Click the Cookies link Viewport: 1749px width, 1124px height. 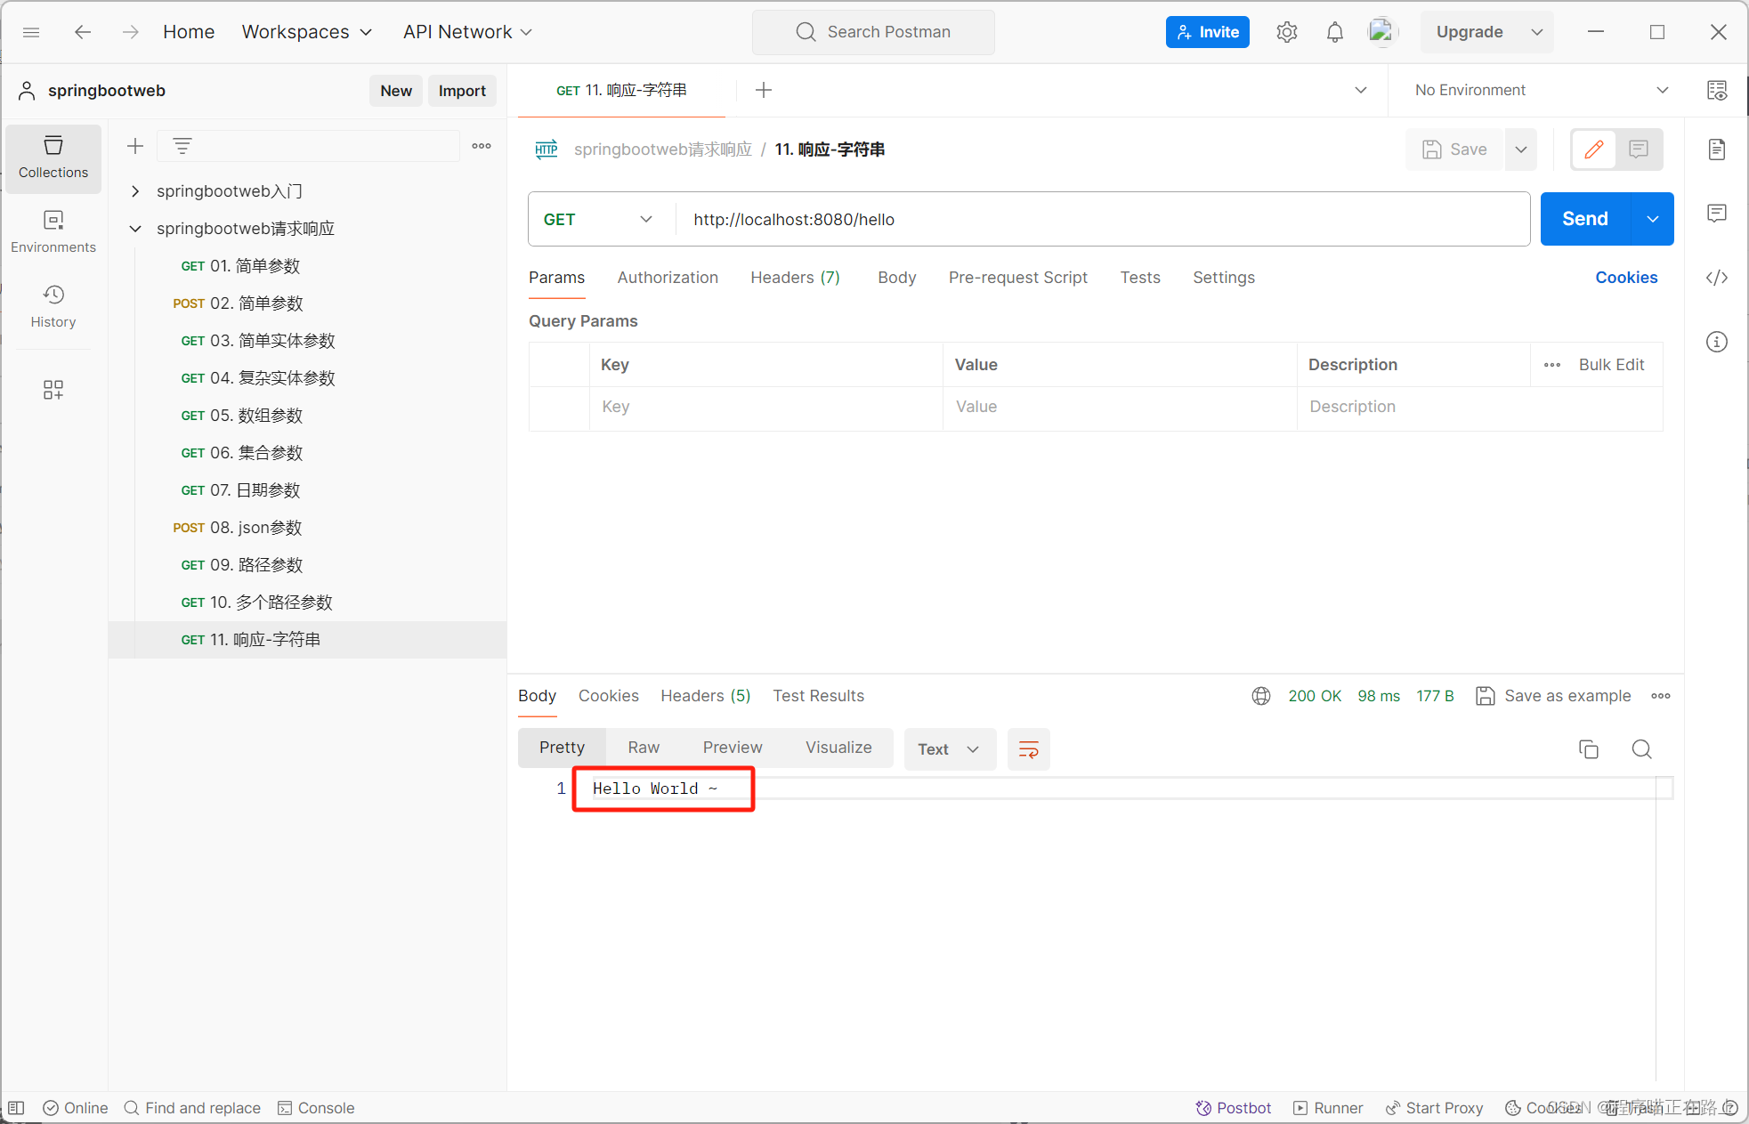tap(1626, 278)
